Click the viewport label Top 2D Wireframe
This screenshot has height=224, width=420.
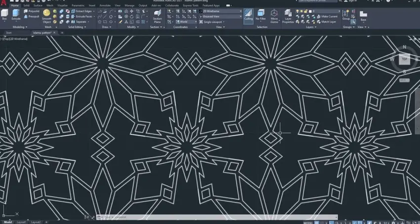(x=14, y=39)
